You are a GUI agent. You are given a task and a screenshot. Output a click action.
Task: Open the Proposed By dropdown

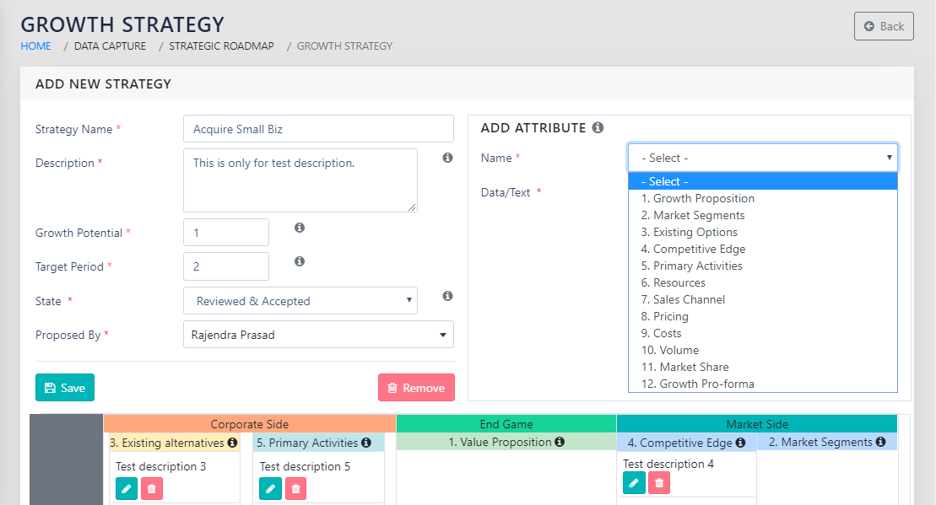(318, 335)
